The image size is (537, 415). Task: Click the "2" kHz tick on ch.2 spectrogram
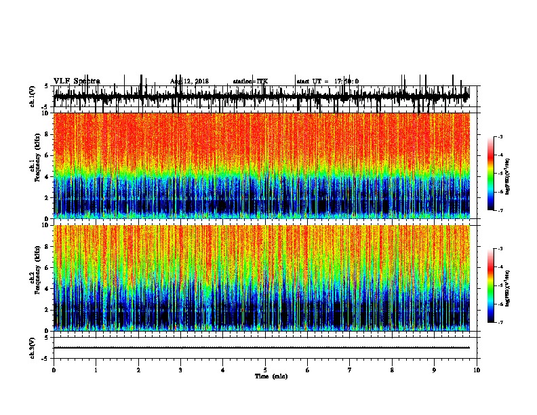[x=47, y=310]
